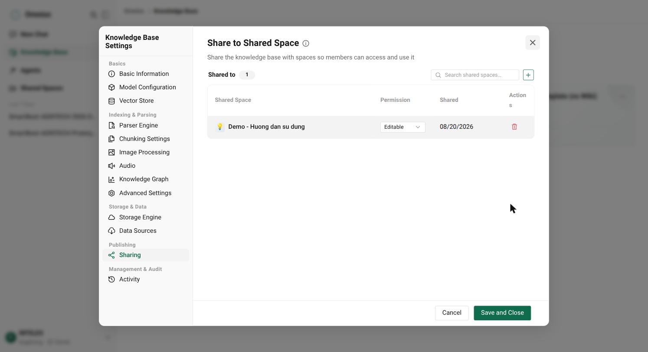Open Image Processing section
This screenshot has height=352, width=648.
[146, 152]
